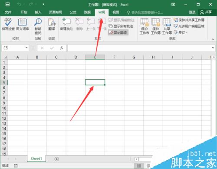The width and height of the screenshot is (217, 169).
Task: Click the cancel X in formula bar
Action: click(x=42, y=48)
